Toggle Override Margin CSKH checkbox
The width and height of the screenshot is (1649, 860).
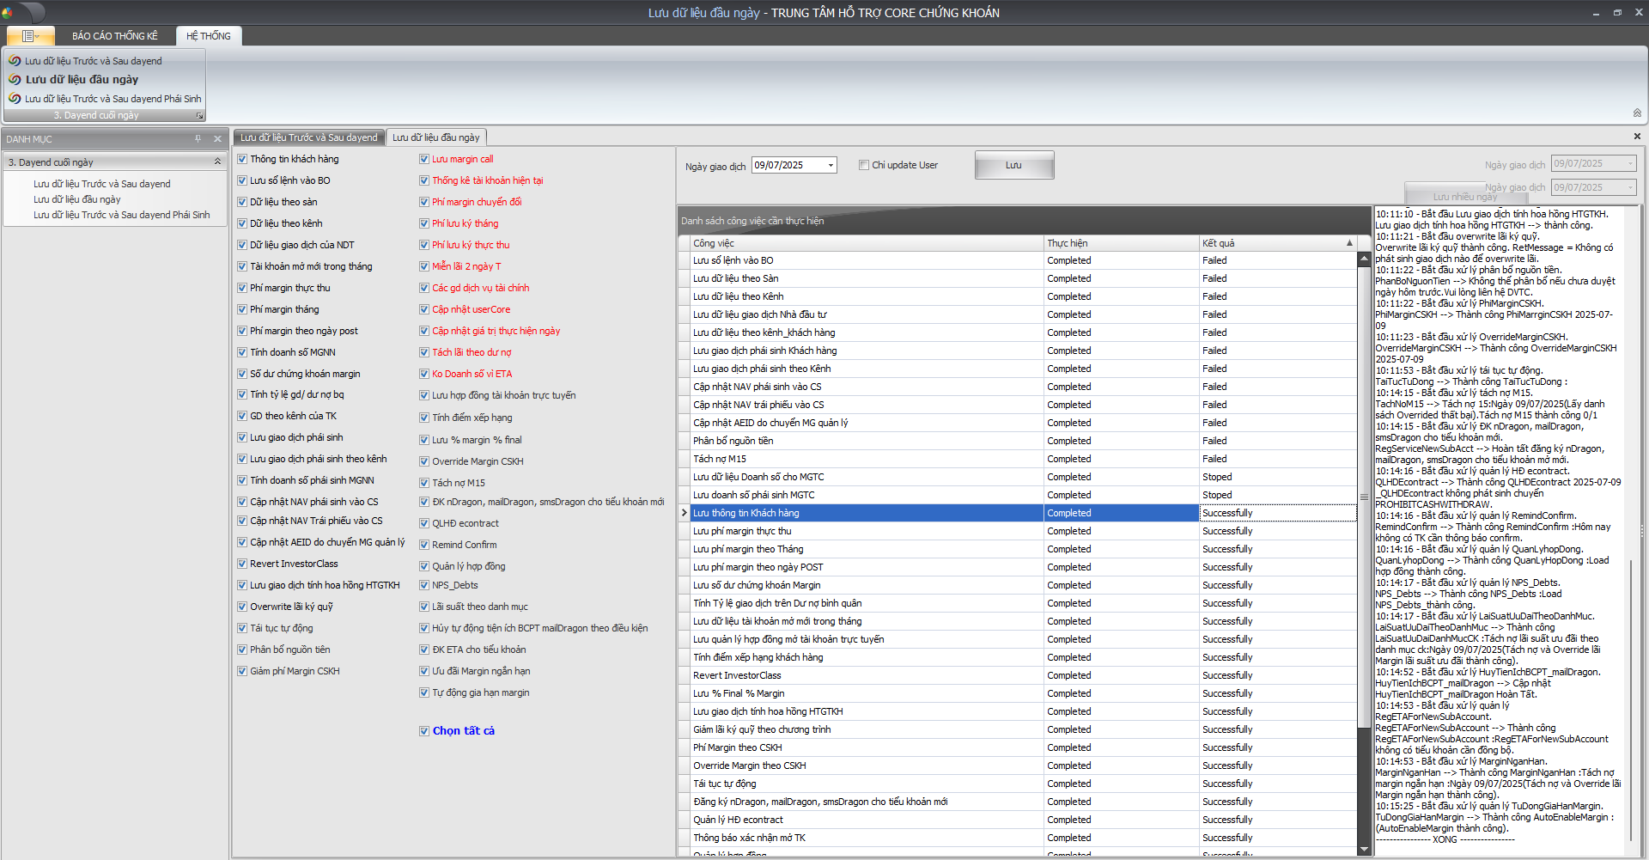424,461
